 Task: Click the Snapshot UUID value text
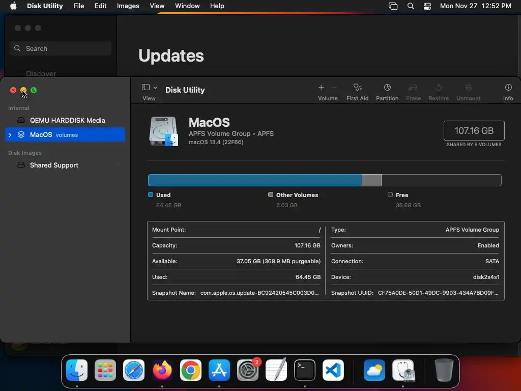[438, 293]
